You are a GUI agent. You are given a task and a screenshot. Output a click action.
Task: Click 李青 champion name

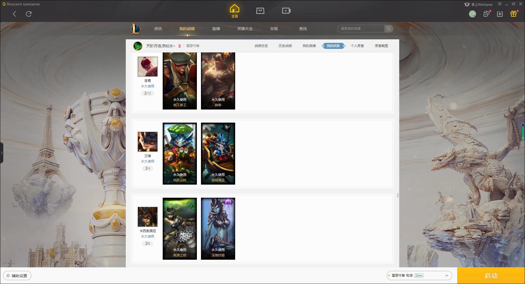[148, 81]
